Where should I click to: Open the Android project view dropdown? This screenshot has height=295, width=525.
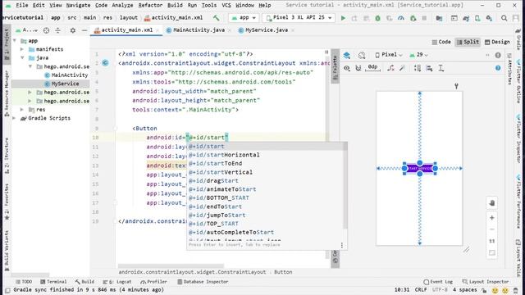point(27,30)
